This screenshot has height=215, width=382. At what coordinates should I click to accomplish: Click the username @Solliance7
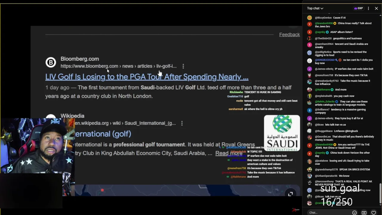tap(322, 110)
